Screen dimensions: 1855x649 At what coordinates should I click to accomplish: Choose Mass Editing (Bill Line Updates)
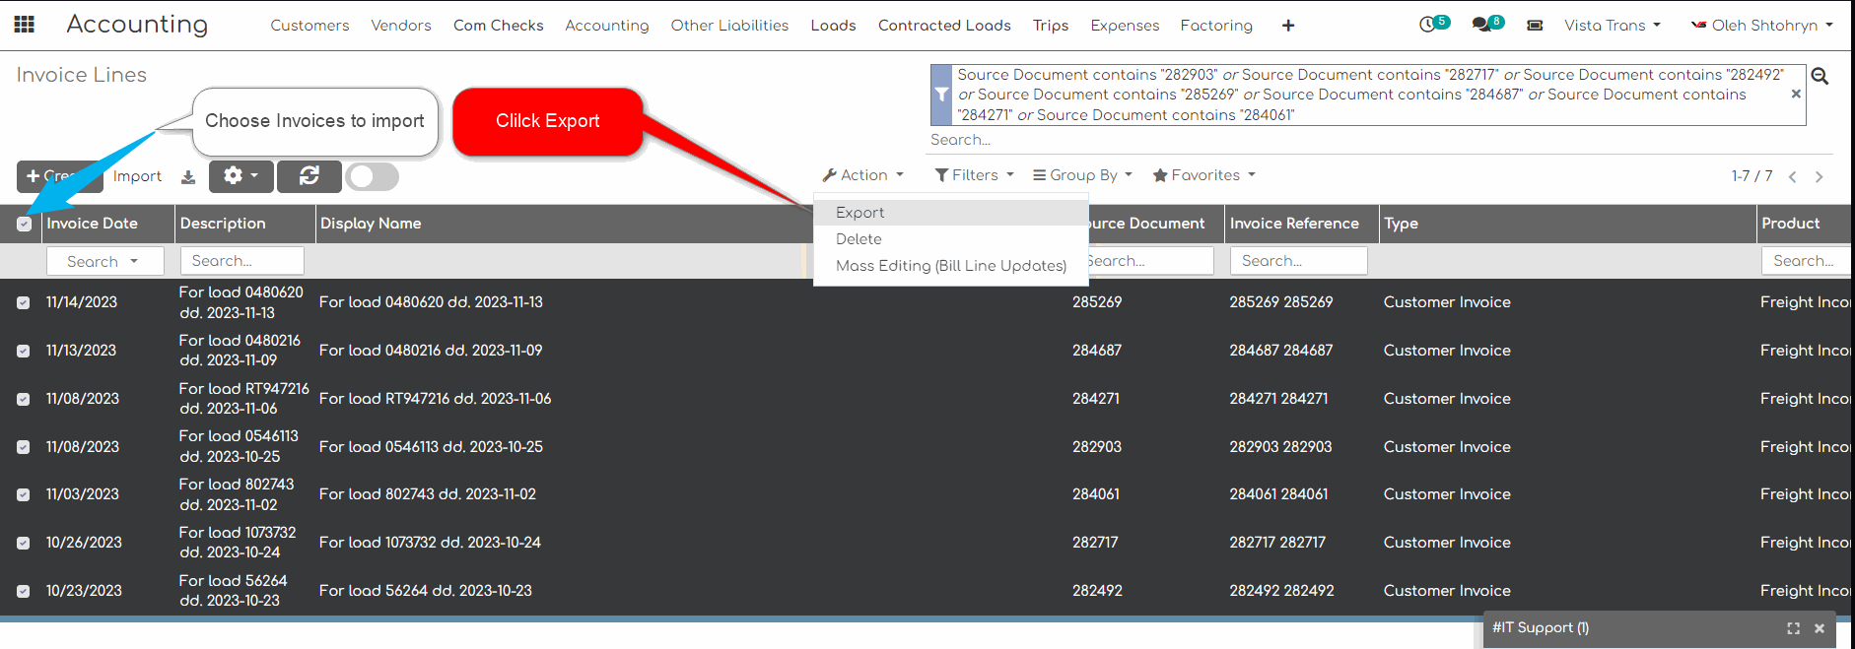(x=950, y=266)
